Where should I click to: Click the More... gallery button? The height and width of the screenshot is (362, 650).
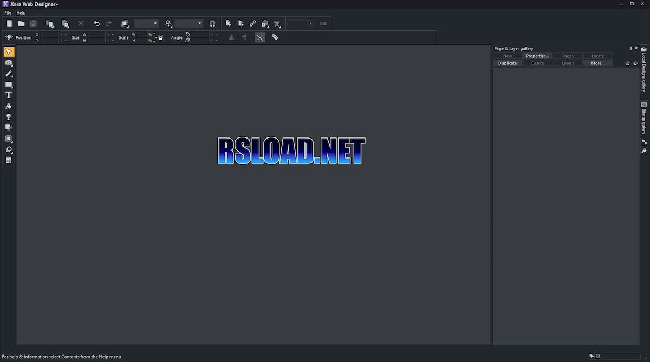coord(598,63)
